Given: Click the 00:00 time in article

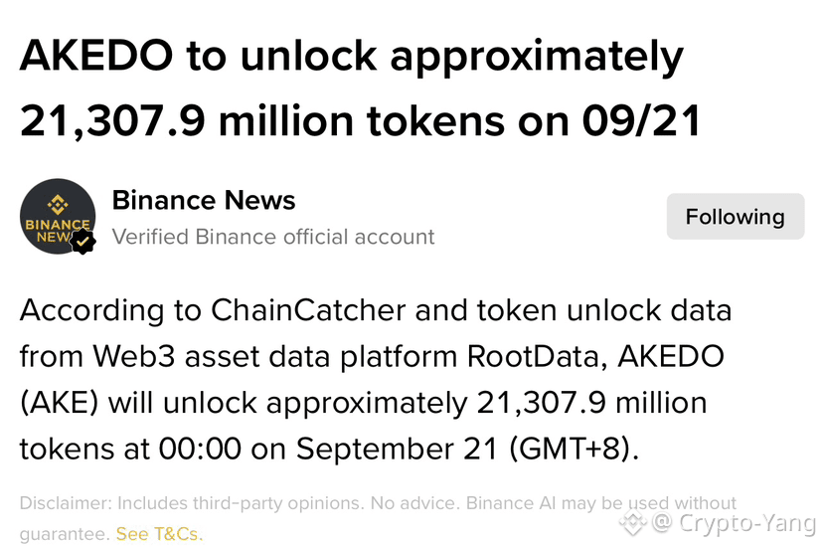Looking at the screenshot, I should point(200,450).
